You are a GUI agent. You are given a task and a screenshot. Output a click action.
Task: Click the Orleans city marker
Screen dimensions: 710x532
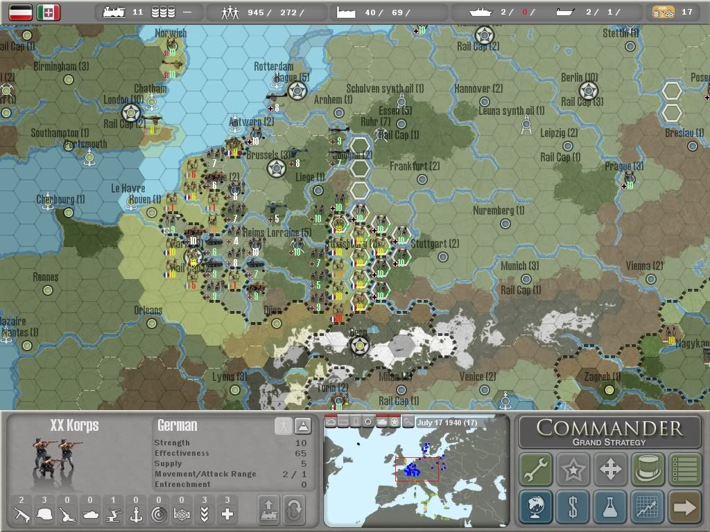click(152, 323)
